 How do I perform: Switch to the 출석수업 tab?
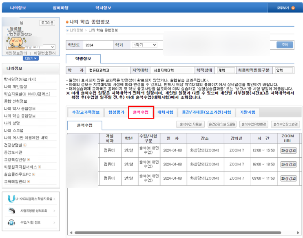141,112
